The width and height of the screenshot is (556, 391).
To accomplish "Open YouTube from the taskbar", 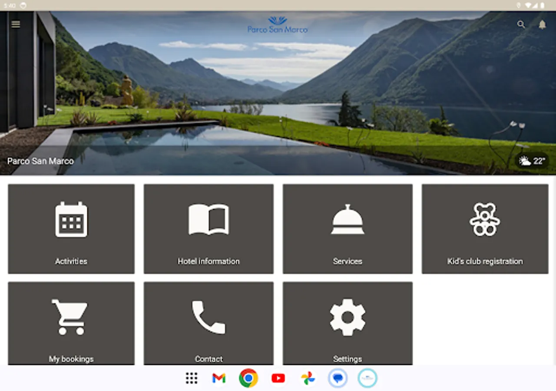I will coord(278,378).
